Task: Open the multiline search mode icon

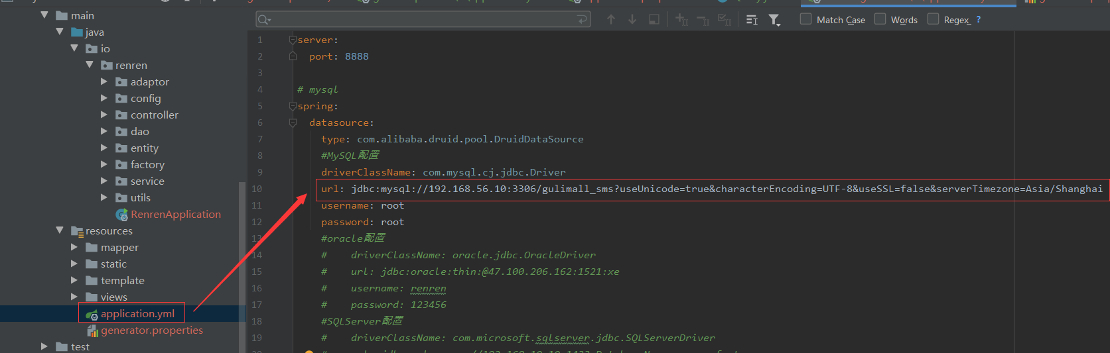Action: (752, 20)
